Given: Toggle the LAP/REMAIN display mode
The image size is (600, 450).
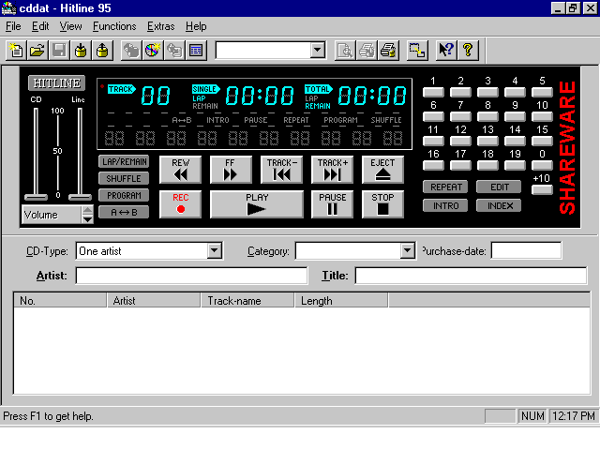Looking at the screenshot, I should (x=123, y=161).
